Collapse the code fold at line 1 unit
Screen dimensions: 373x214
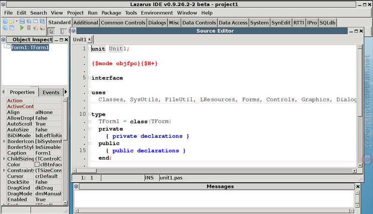point(90,49)
